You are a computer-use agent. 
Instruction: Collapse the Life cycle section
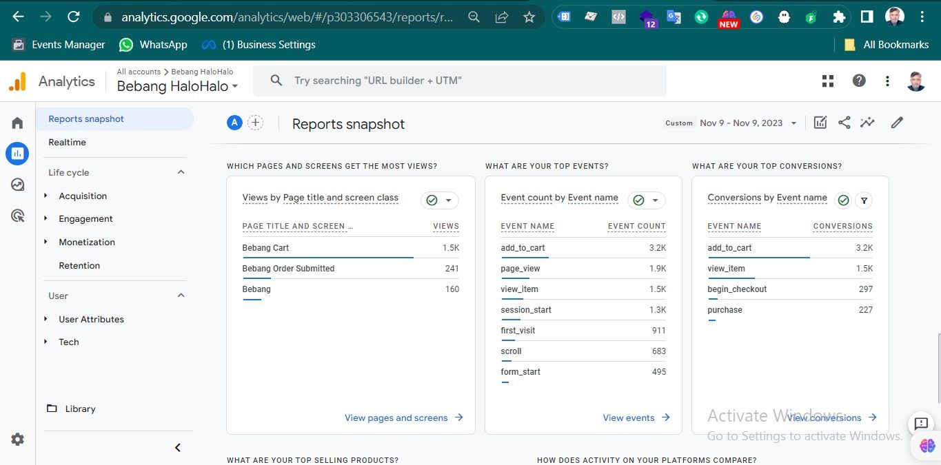tap(181, 172)
